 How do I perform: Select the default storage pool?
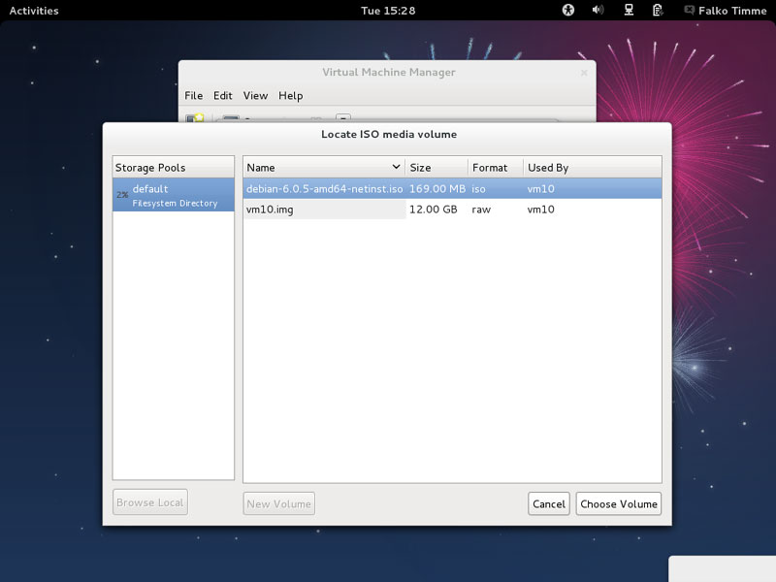pyautogui.click(x=174, y=195)
